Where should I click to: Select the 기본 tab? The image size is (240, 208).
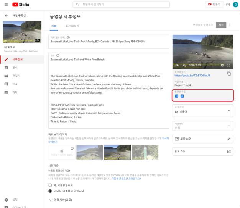(54, 26)
